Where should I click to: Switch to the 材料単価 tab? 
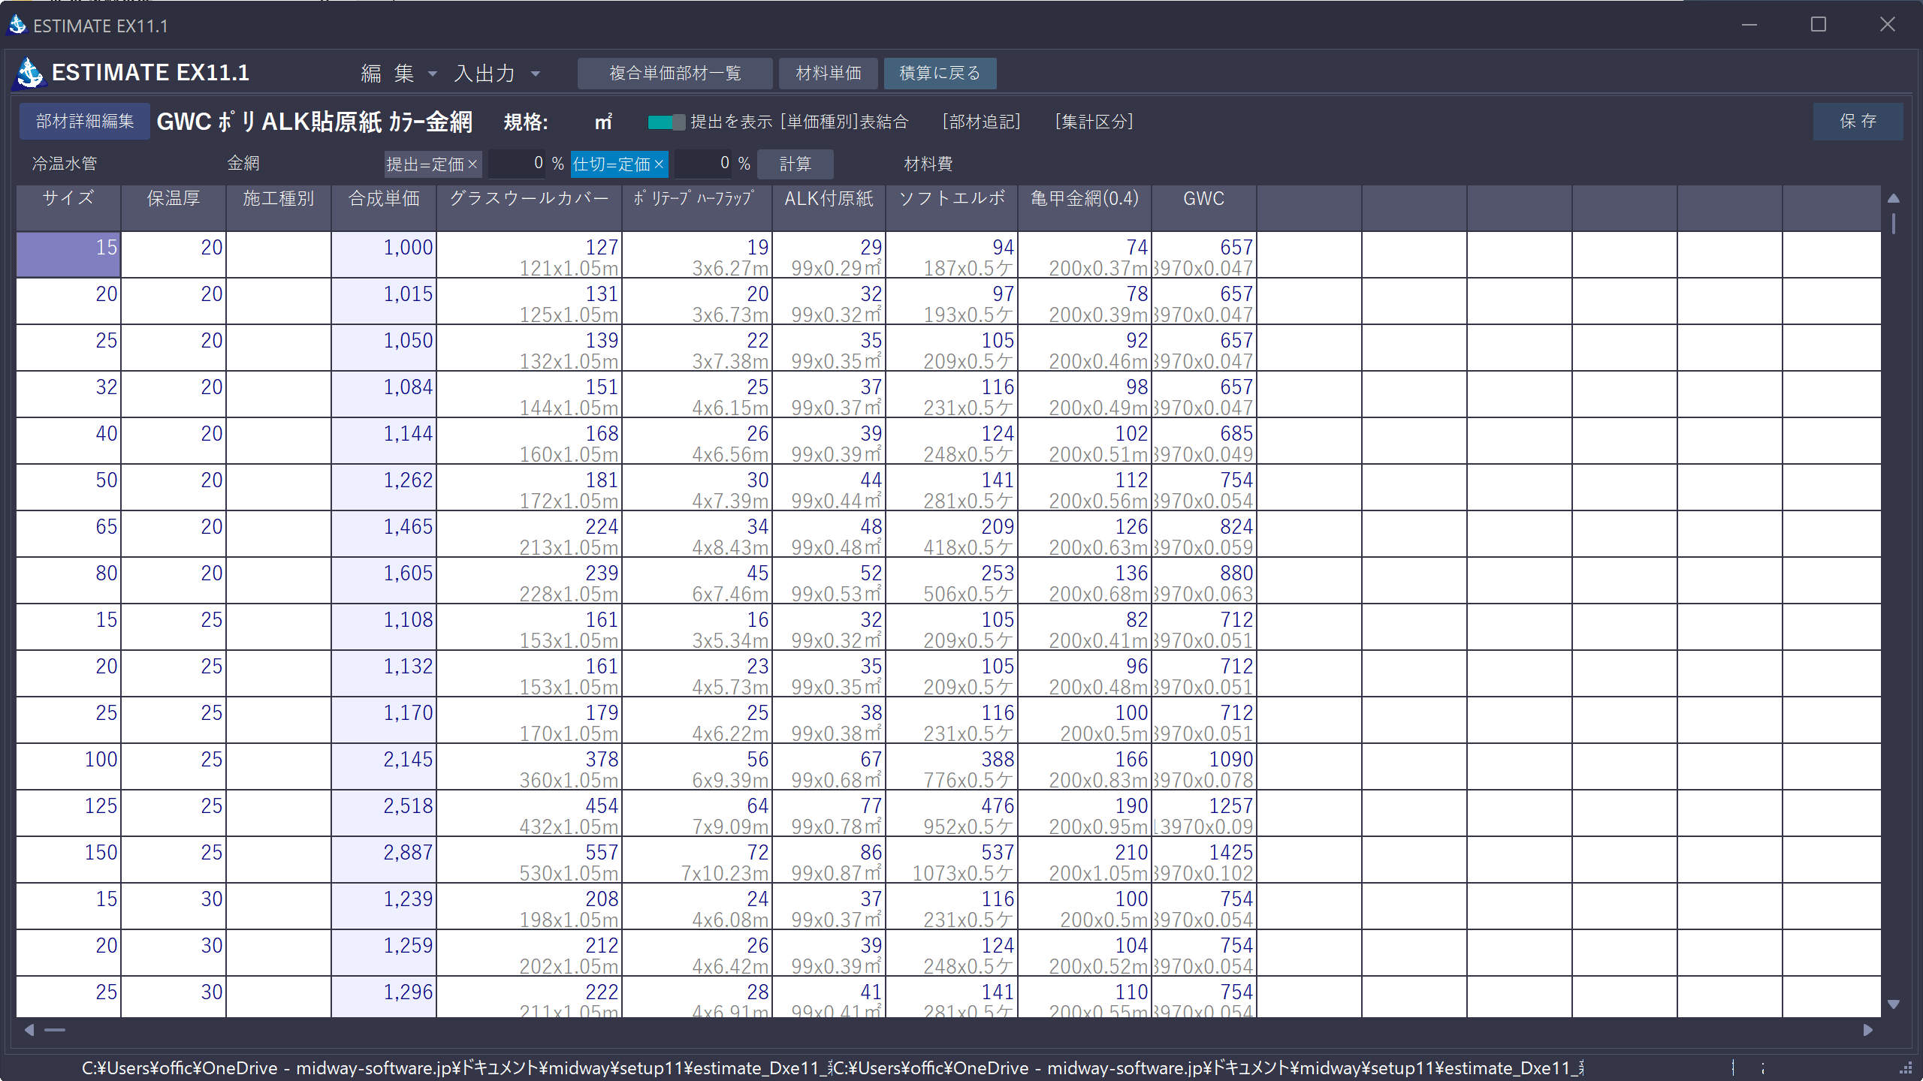(x=829, y=73)
